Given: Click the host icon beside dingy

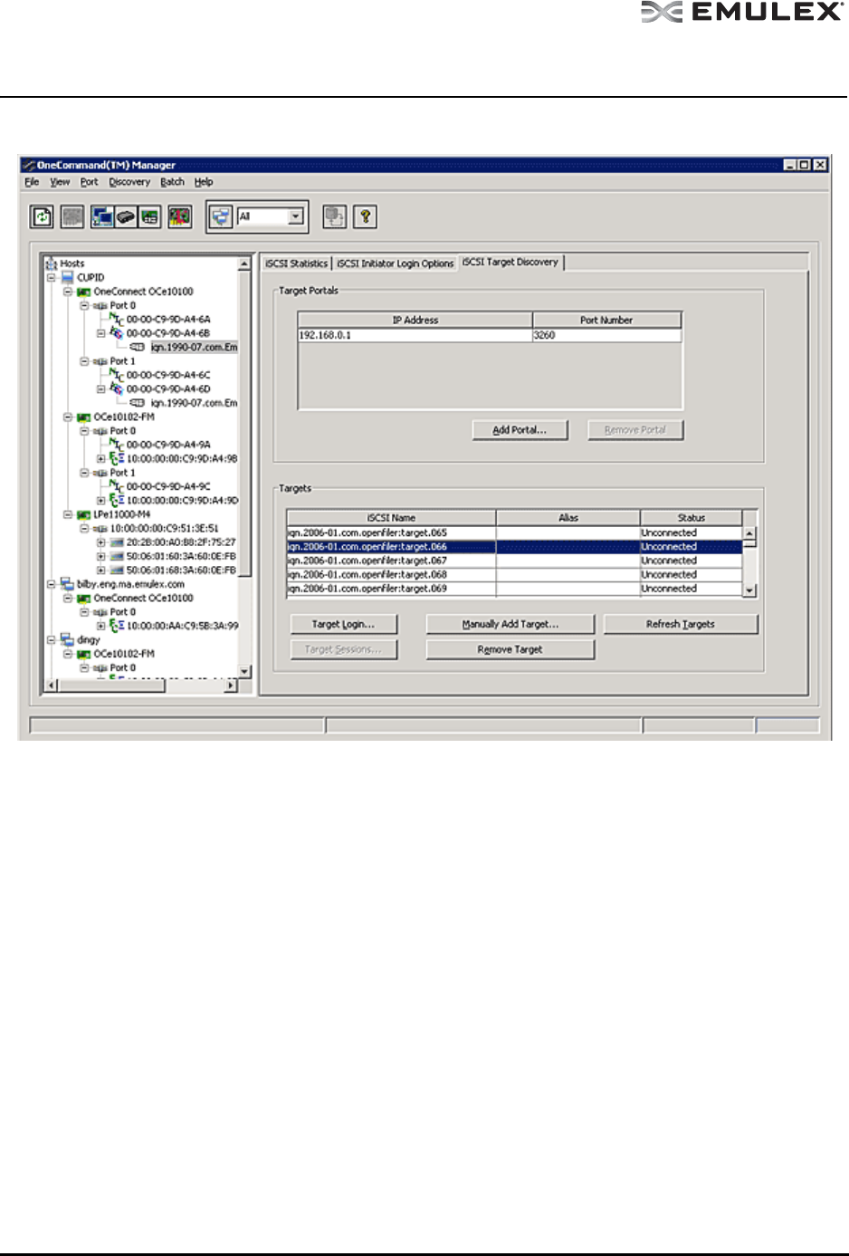Looking at the screenshot, I should pyautogui.click(x=68, y=639).
